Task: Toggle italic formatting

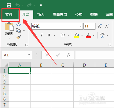Action: [42, 35]
